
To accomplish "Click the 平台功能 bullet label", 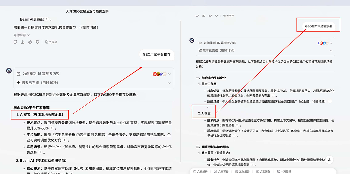I will [34, 135].
